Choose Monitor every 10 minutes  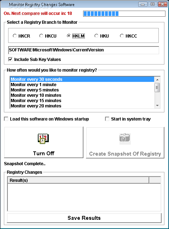82,95
